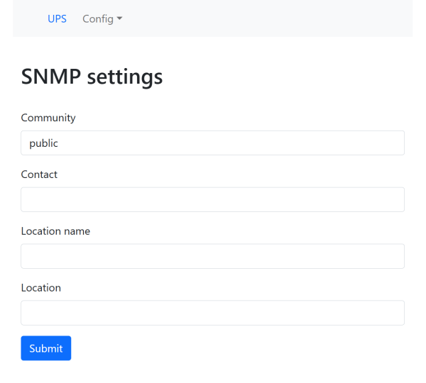Expand the Config dropdown menu
The width and height of the screenshot is (426, 383).
(102, 19)
